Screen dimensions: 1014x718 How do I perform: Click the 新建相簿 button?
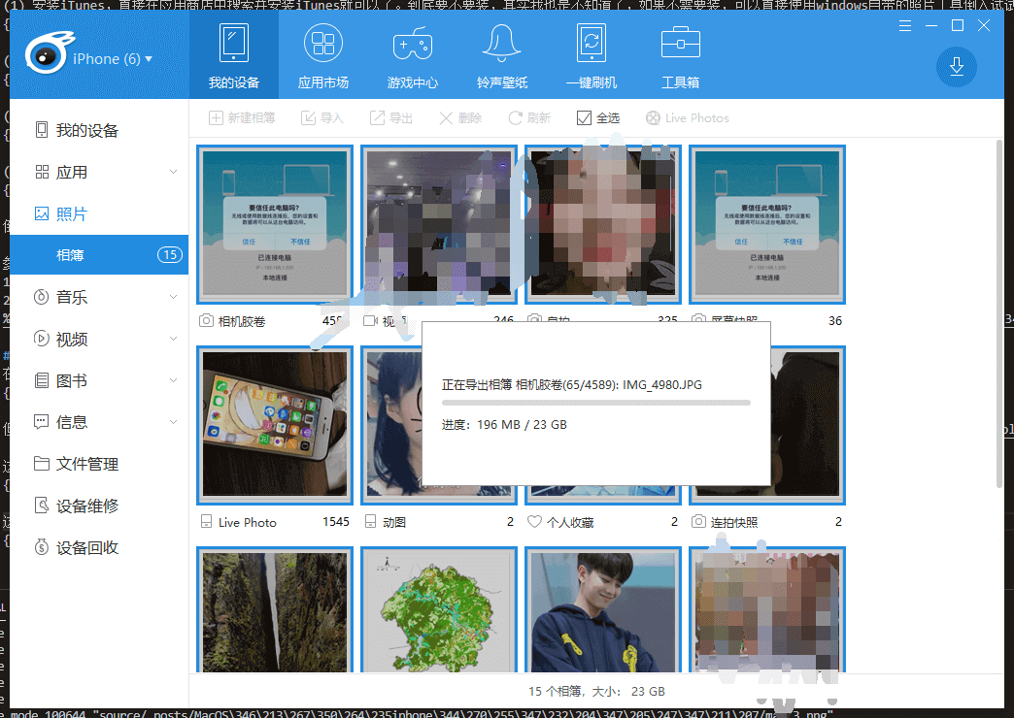(x=242, y=118)
